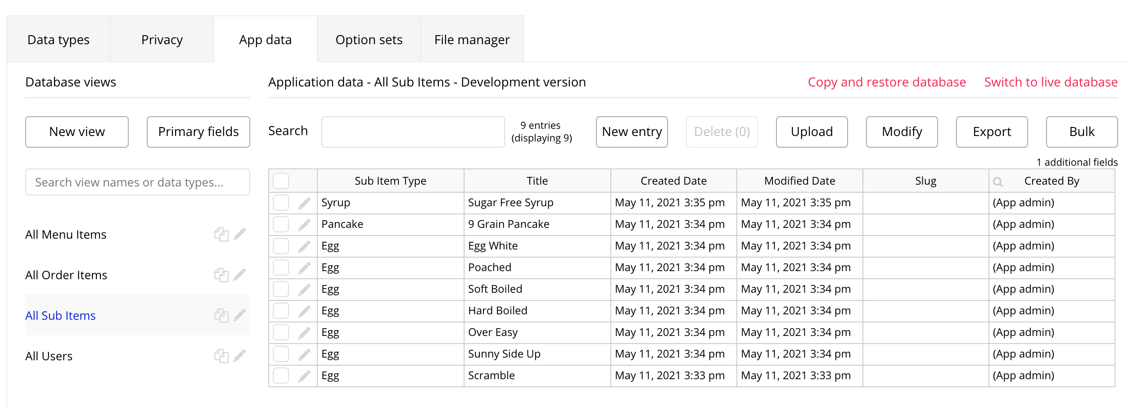Click copy icon next to All Menu Items
This screenshot has width=1128, height=408.
pyautogui.click(x=221, y=234)
